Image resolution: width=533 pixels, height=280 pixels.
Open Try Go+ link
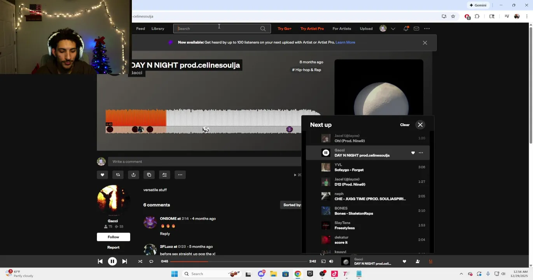point(285,28)
